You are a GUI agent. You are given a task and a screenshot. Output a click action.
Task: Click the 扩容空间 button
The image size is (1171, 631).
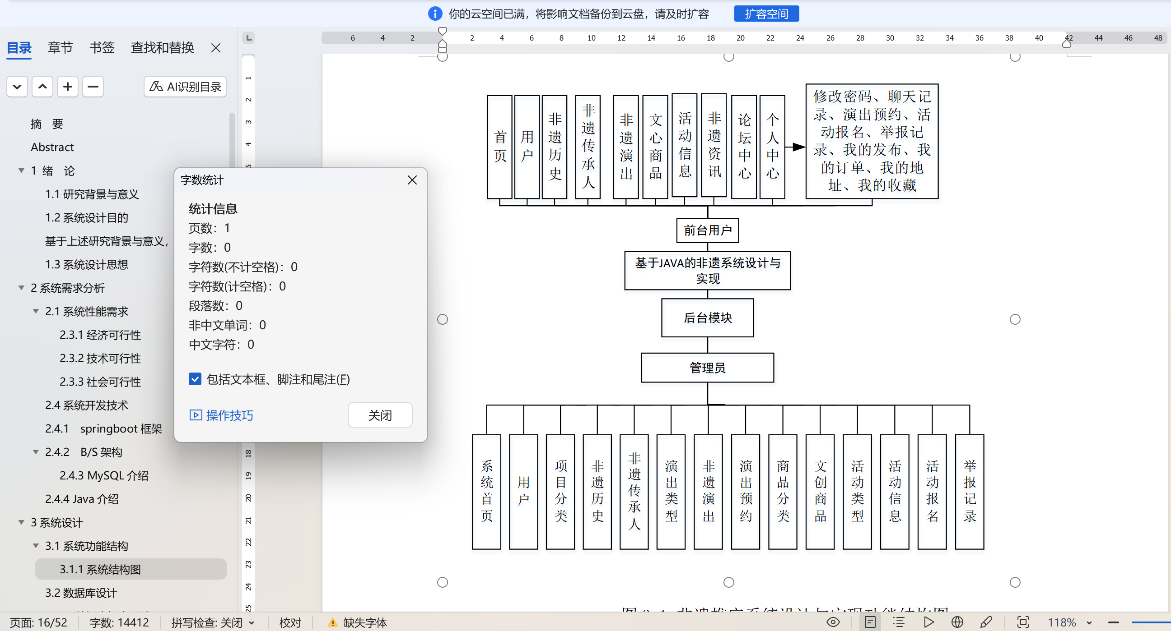[x=766, y=14]
